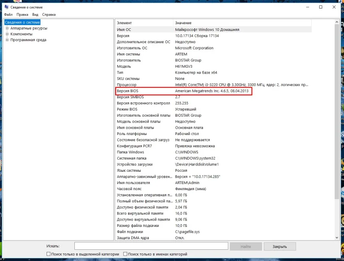Screen dimensions: 344x261
Task: Close the window with the X icon
Action: tap(334, 7)
